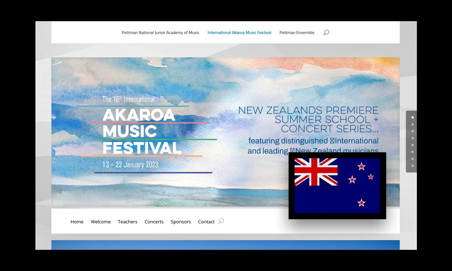452x271 pixels.
Task: Visit the Sponsors page
Action: pyautogui.click(x=181, y=222)
